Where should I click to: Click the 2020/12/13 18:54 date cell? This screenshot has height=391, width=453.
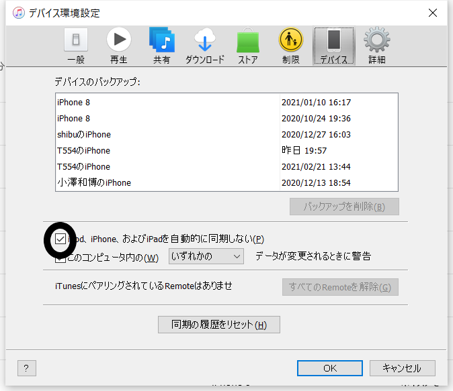(x=316, y=183)
